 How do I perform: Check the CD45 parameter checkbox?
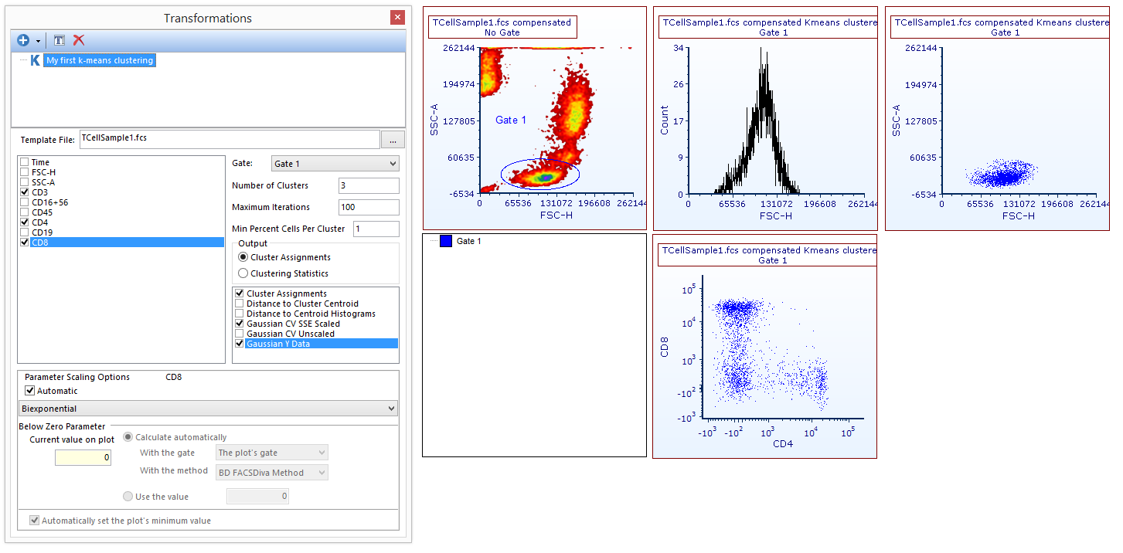(x=25, y=212)
